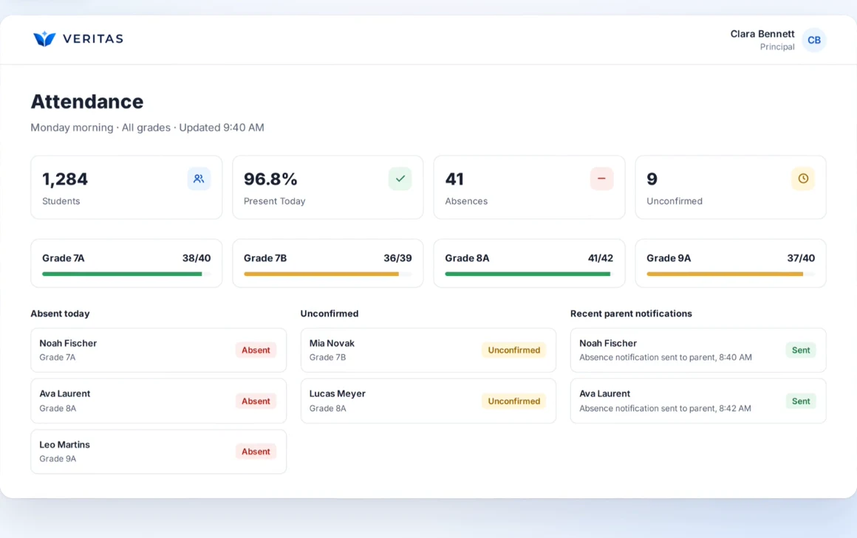
Task: Click the Students label under 1,284
Action: pos(61,201)
